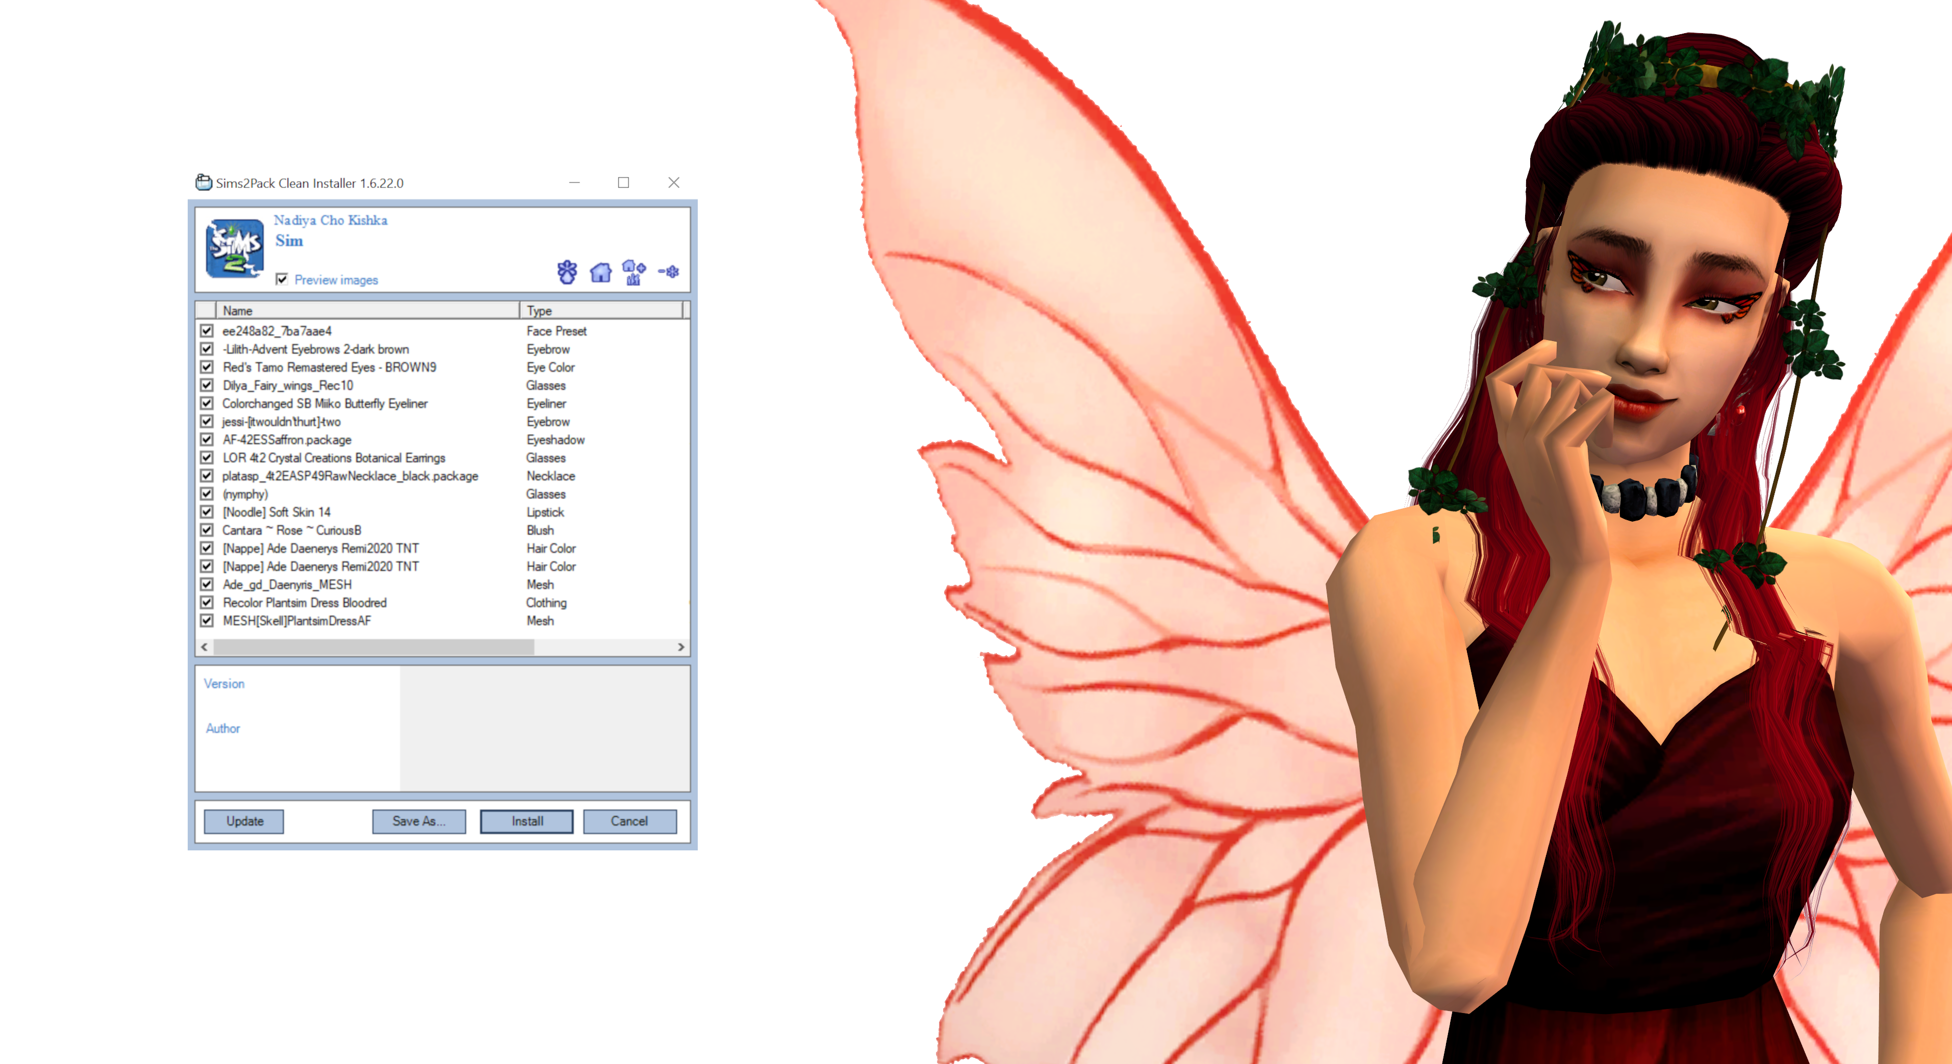Uncheck platasp_4t2EASP49RawNecklace_black.package checkbox
The image size is (1952, 1064).
(206, 476)
